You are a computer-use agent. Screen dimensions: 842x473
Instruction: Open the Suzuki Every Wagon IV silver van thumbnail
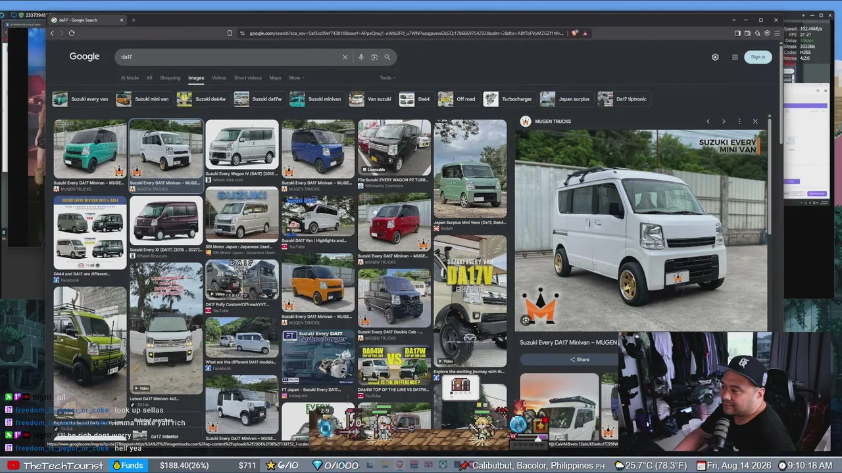pos(242,145)
